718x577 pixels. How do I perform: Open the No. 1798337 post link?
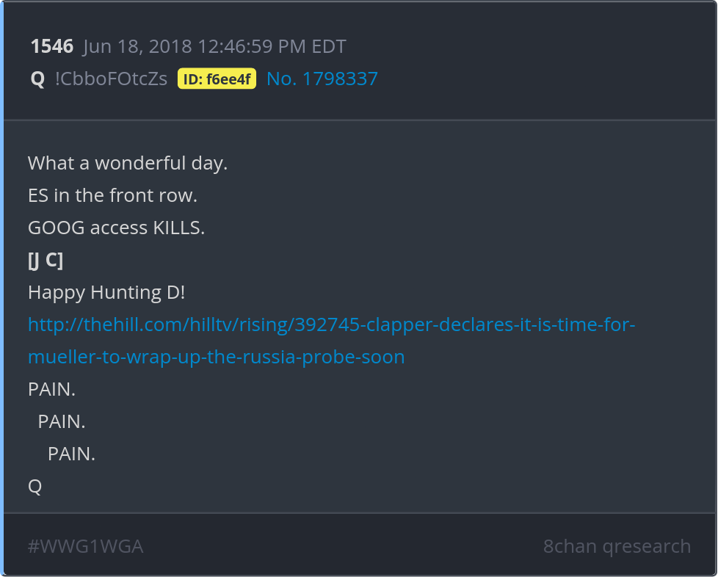pos(322,79)
